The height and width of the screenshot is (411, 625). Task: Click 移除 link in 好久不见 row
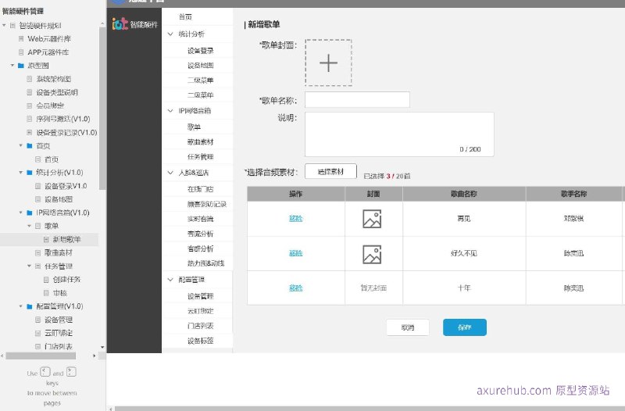[x=296, y=253]
